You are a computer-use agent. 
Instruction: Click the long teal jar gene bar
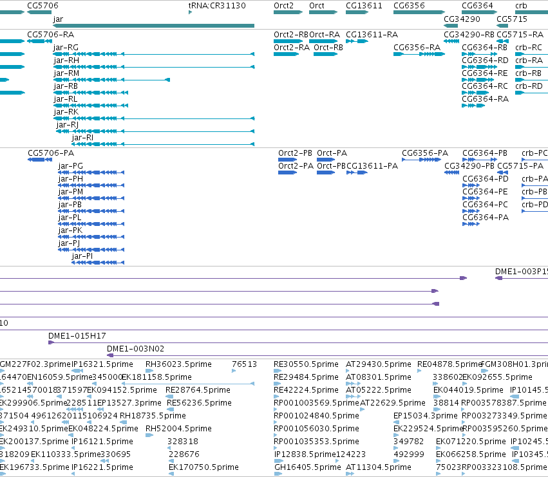153,26
